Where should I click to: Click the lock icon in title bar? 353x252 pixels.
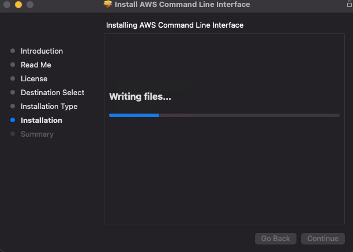(350, 4)
